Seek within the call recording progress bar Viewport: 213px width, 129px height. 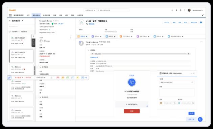pos(144,54)
